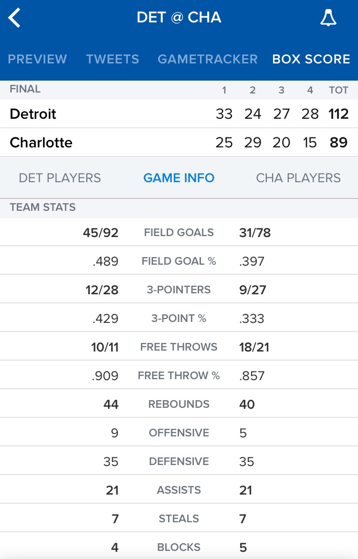Select the GAME INFO section
Viewport: 358px width, 559px height.
click(x=179, y=178)
